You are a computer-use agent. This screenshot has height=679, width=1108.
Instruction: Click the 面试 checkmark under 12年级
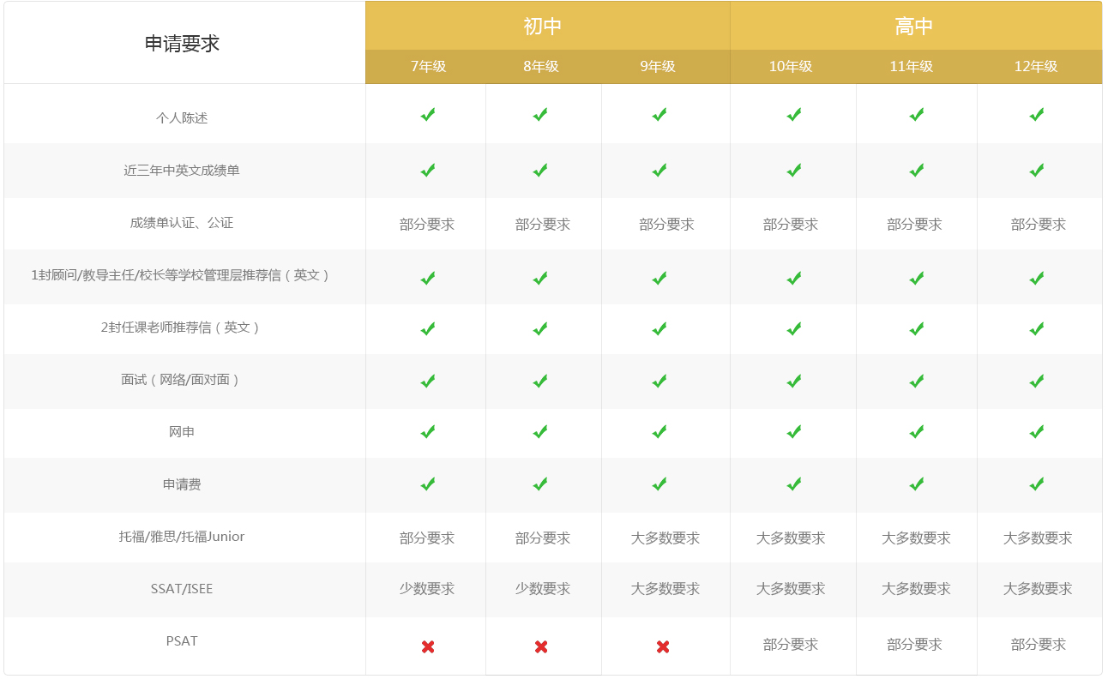click(x=1037, y=381)
